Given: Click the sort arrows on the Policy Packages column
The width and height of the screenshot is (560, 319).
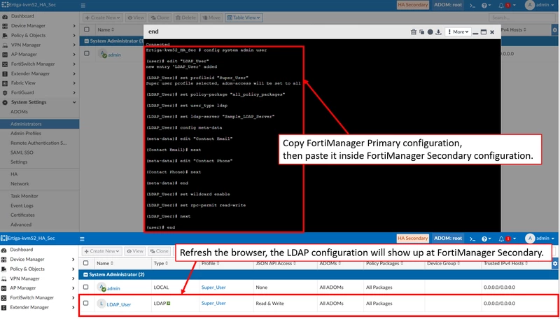Looking at the screenshot, I should 403,263.
